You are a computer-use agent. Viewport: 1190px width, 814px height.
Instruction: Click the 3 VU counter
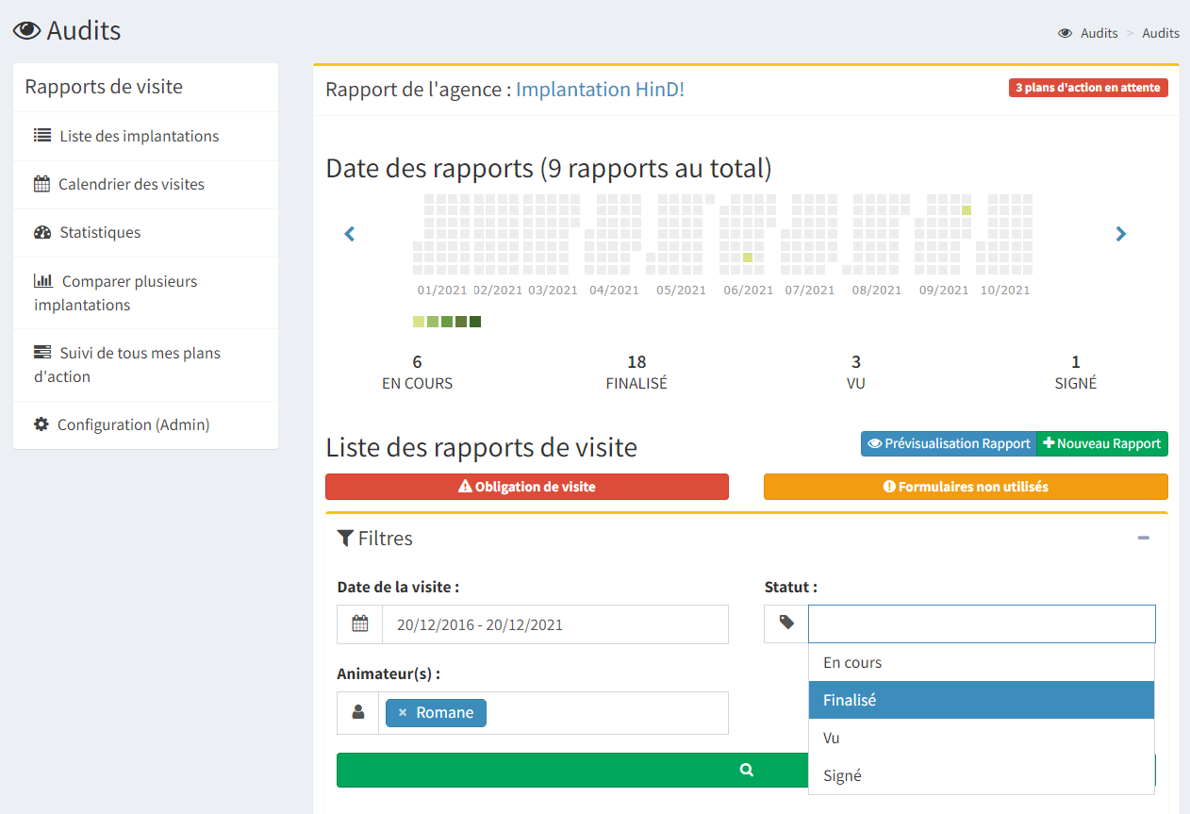coord(856,373)
